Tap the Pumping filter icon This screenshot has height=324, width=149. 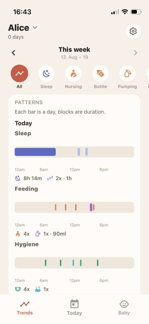pyautogui.click(x=127, y=73)
